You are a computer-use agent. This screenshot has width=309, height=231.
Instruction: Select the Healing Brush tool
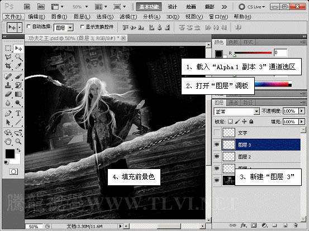(x=8, y=76)
